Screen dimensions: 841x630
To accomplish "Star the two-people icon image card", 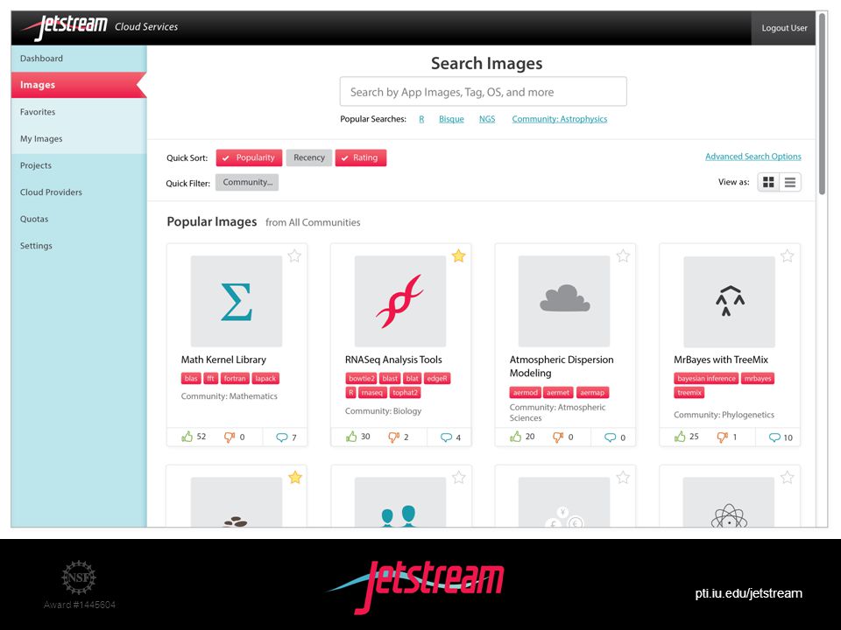I will tap(458, 478).
